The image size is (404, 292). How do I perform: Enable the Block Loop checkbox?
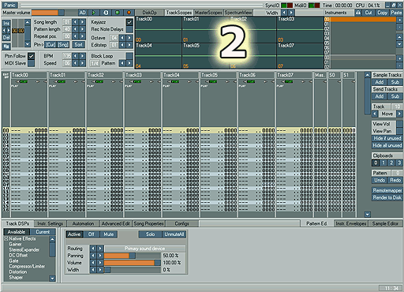(129, 56)
